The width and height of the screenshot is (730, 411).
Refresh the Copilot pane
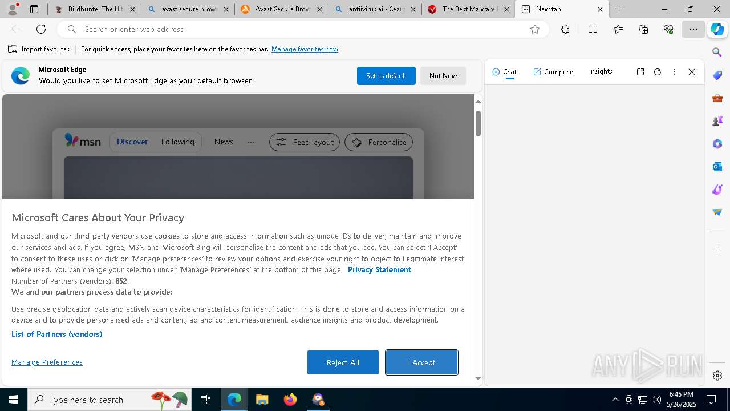coord(658,72)
